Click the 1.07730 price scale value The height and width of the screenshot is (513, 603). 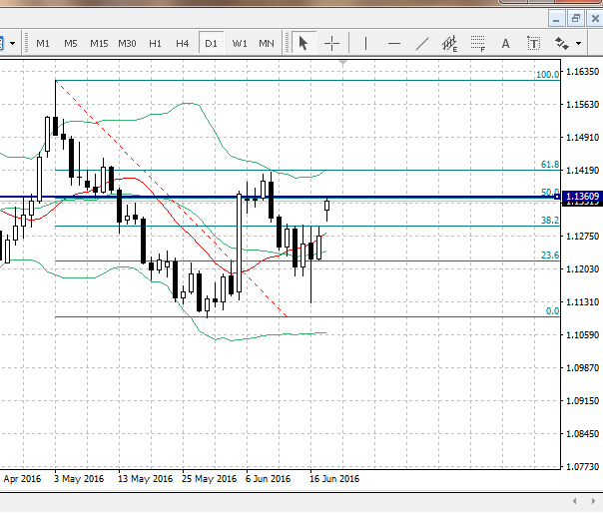582,467
